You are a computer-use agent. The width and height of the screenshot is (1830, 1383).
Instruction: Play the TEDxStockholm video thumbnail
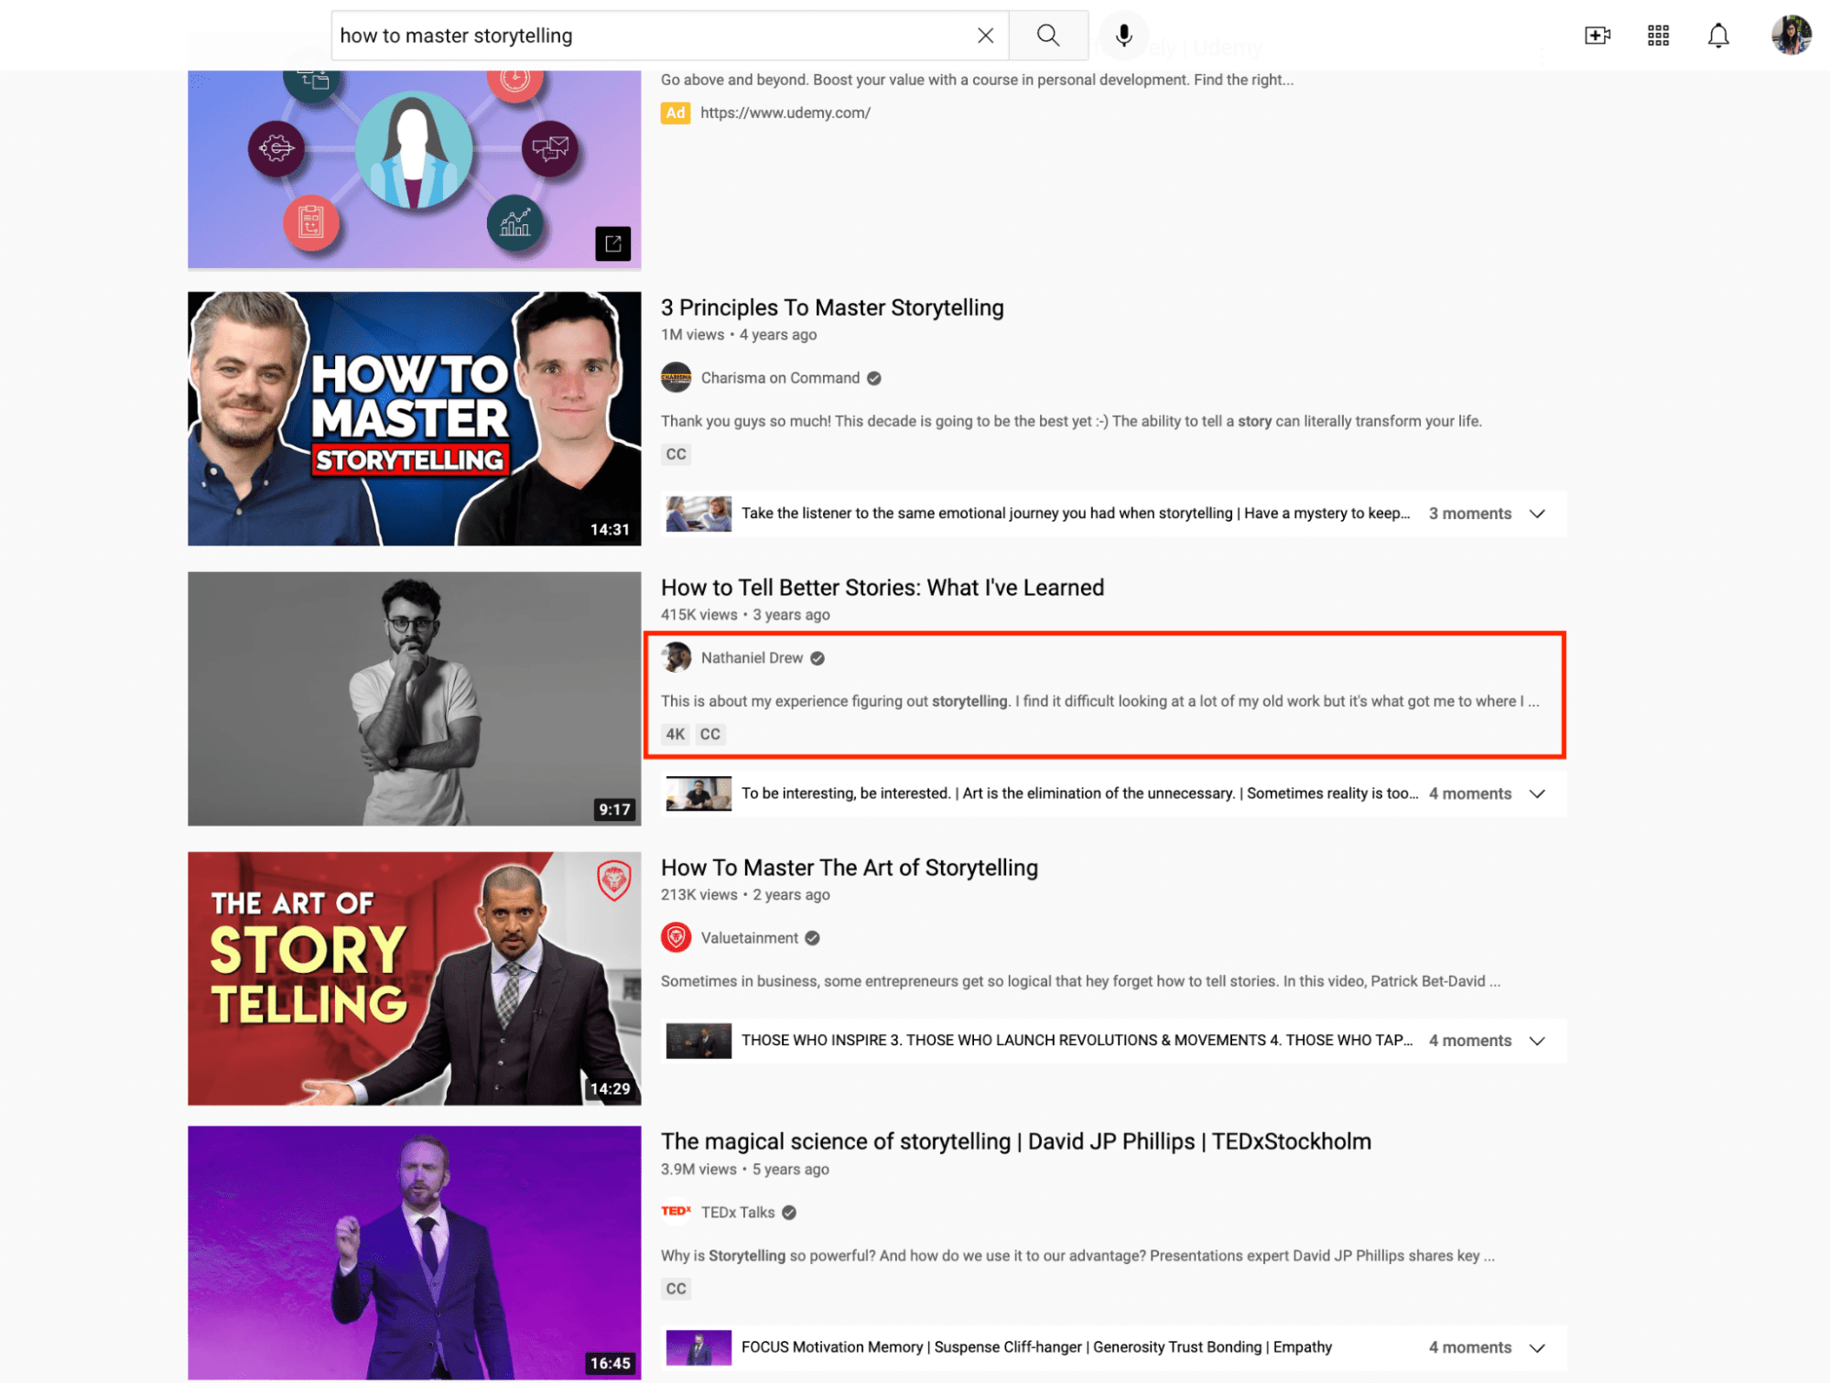[x=414, y=1252]
